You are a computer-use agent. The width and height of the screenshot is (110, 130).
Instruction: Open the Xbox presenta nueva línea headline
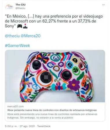(x=52, y=110)
